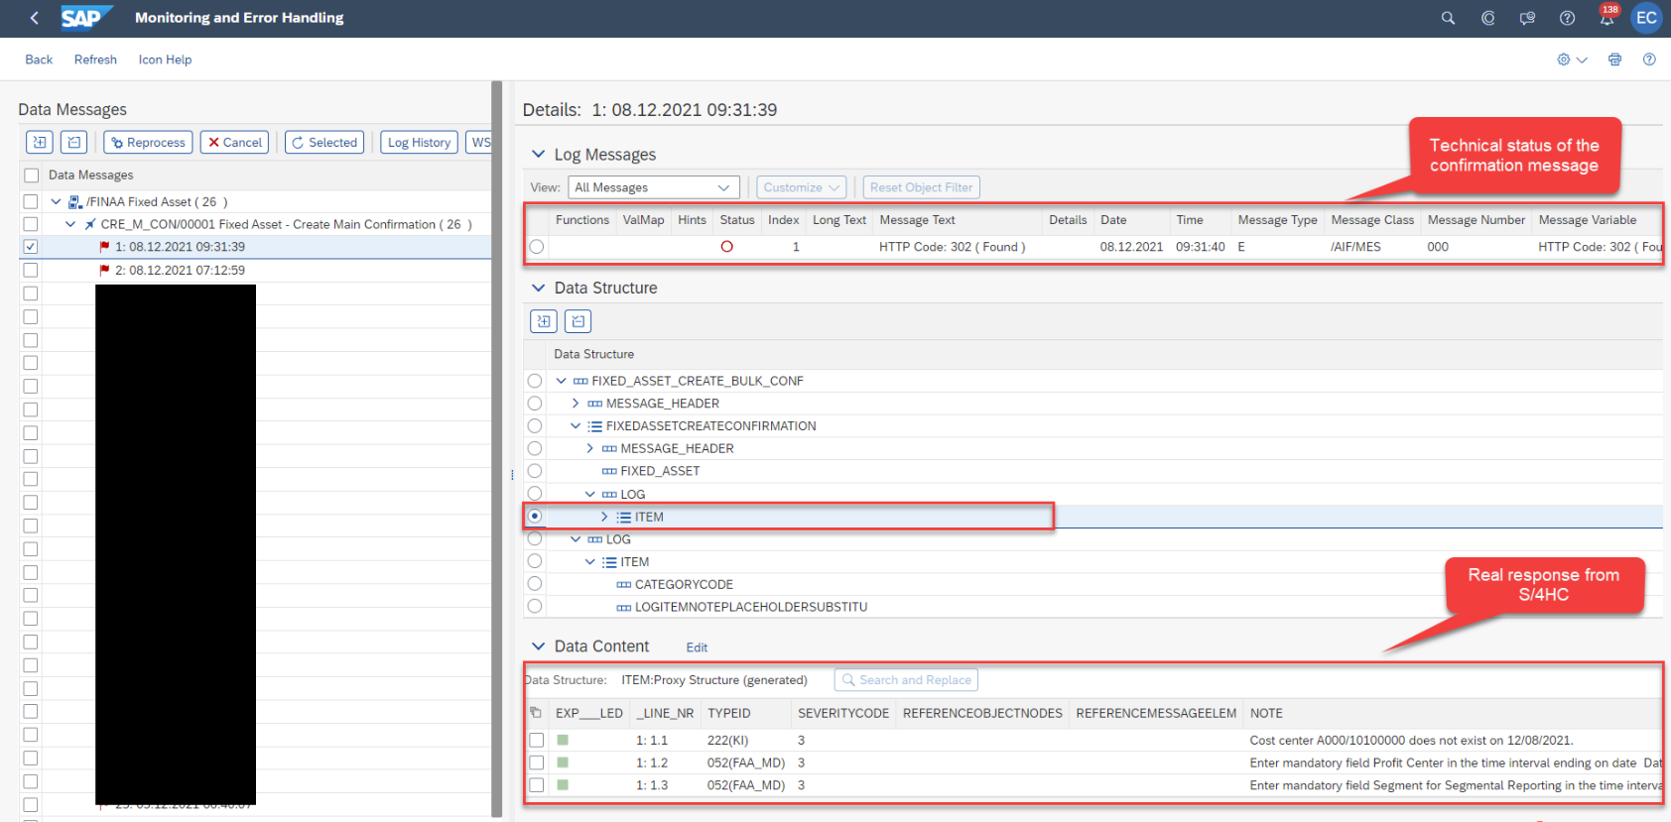Screen dimensions: 1671x822
Task: Tick checkbox for message 2: 08.12.2021 07:12:59
Action: point(31,270)
